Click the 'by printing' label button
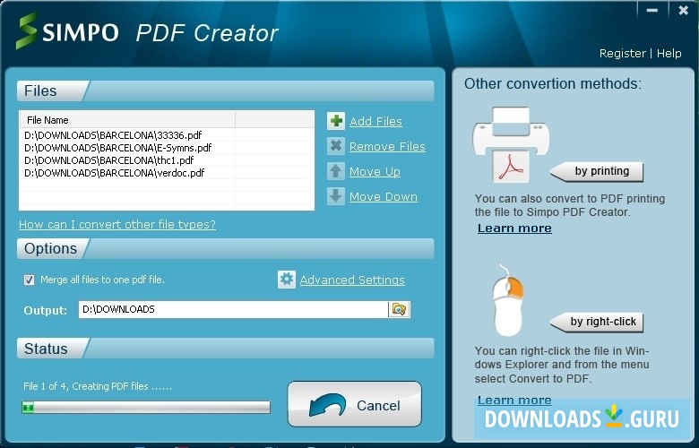Viewport: 699px width, 448px height. point(597,172)
